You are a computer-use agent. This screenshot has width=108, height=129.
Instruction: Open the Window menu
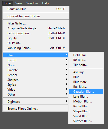(x=32, y=3)
